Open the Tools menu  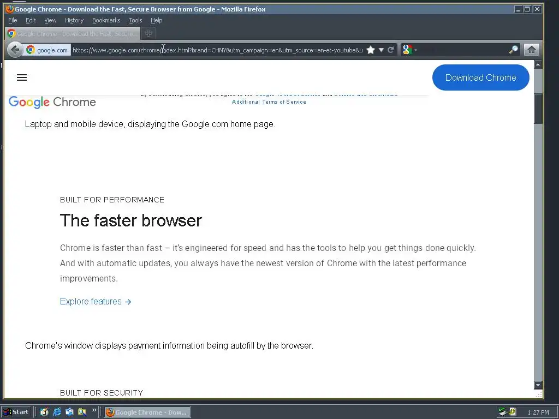click(x=135, y=20)
